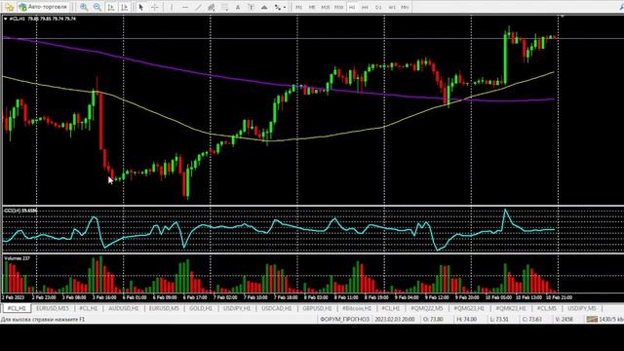624x351 pixels.
Task: Click the starred folder icon before Авто-торговля
Action: click(x=9, y=7)
